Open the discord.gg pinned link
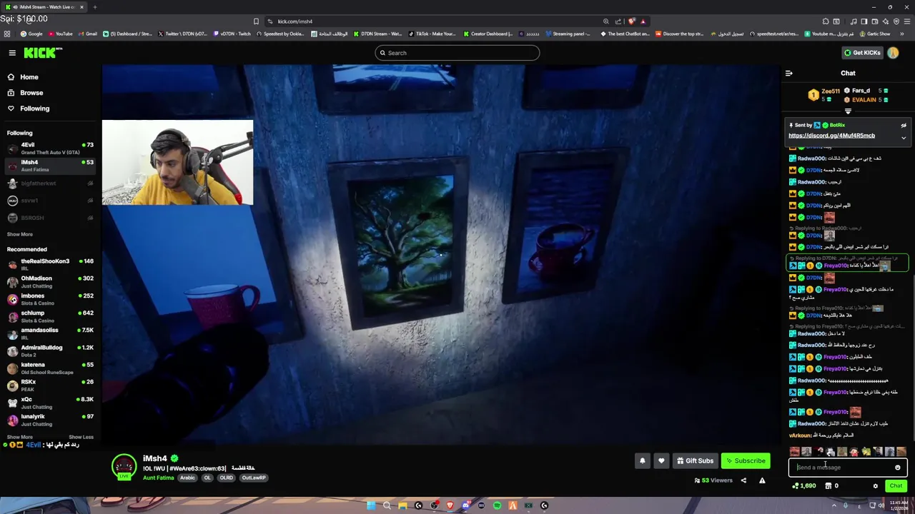915x514 pixels. [x=831, y=136]
